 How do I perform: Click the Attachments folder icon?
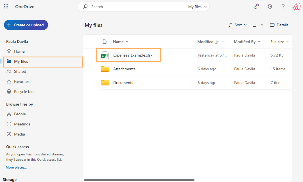pyautogui.click(x=105, y=69)
